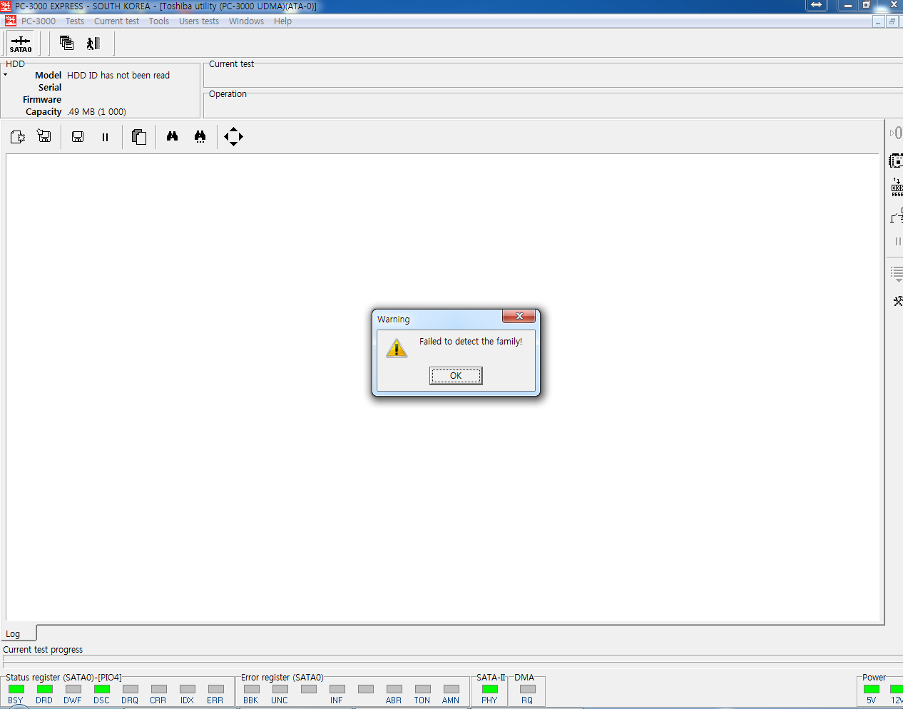Image resolution: width=903 pixels, height=709 pixels.
Task: Restore the inner Toshiba utility window
Action: 892,22
